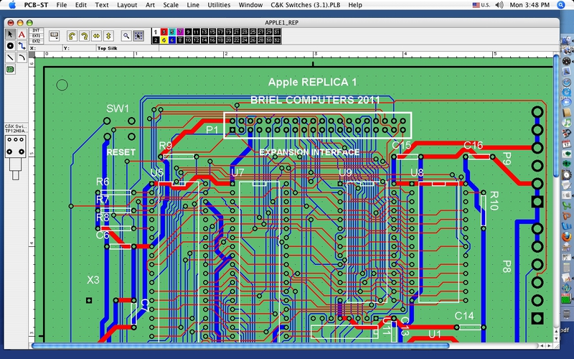Viewport: 574px width, 359px height.
Task: Select the blue trace routing tool
Action: [x=22, y=46]
